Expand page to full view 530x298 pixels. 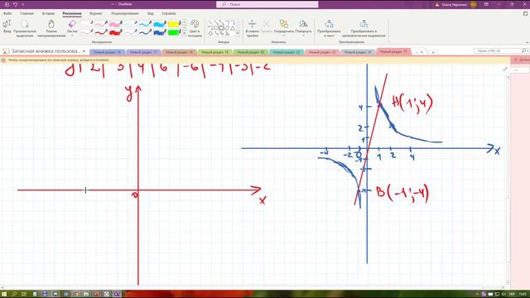[x=505, y=69]
